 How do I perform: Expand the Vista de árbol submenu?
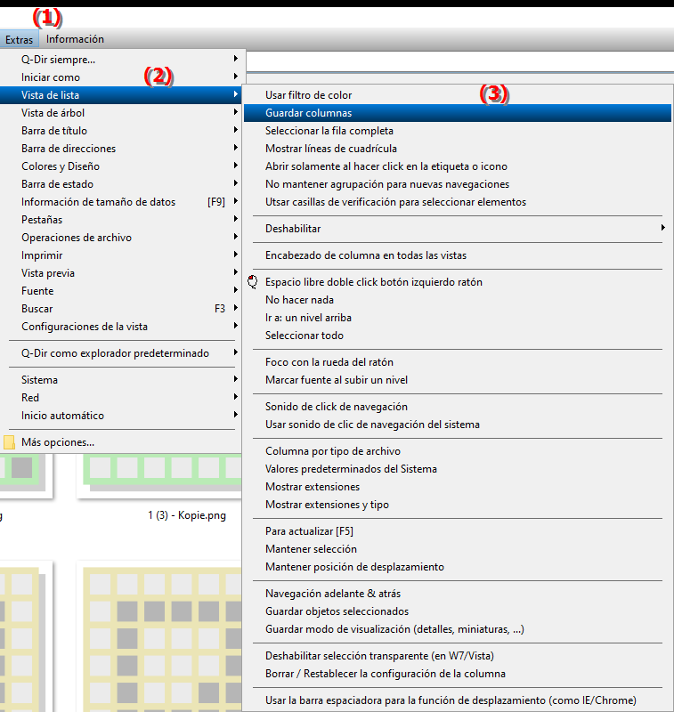click(122, 113)
